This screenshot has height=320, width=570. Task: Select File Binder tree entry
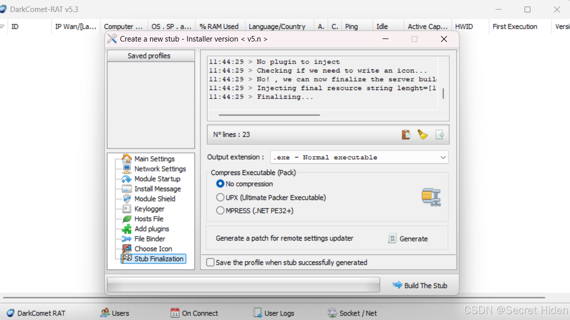coord(149,239)
